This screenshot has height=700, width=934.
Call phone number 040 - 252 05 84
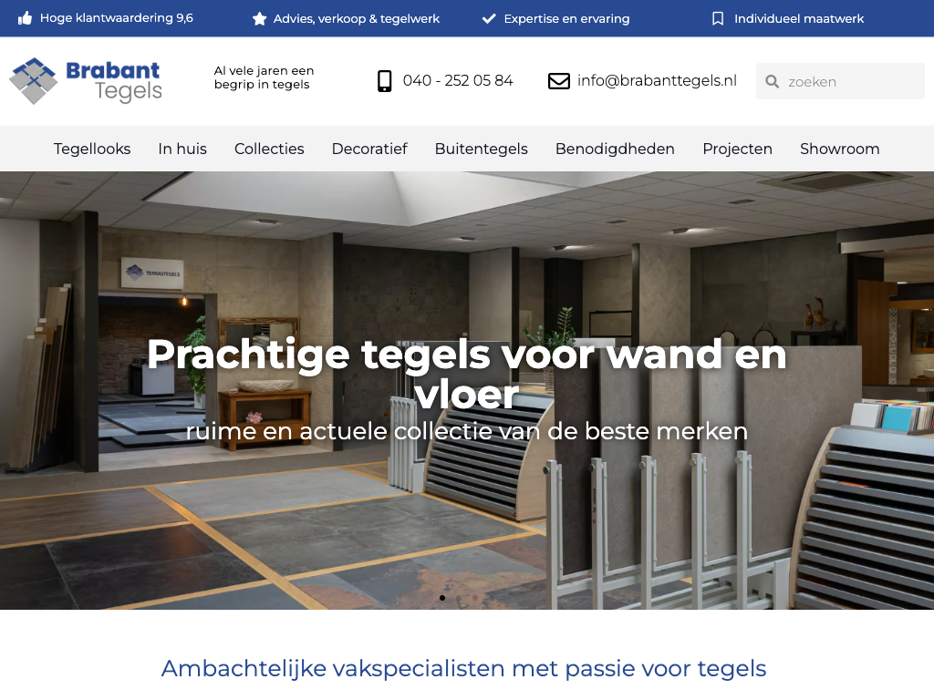[x=458, y=80]
